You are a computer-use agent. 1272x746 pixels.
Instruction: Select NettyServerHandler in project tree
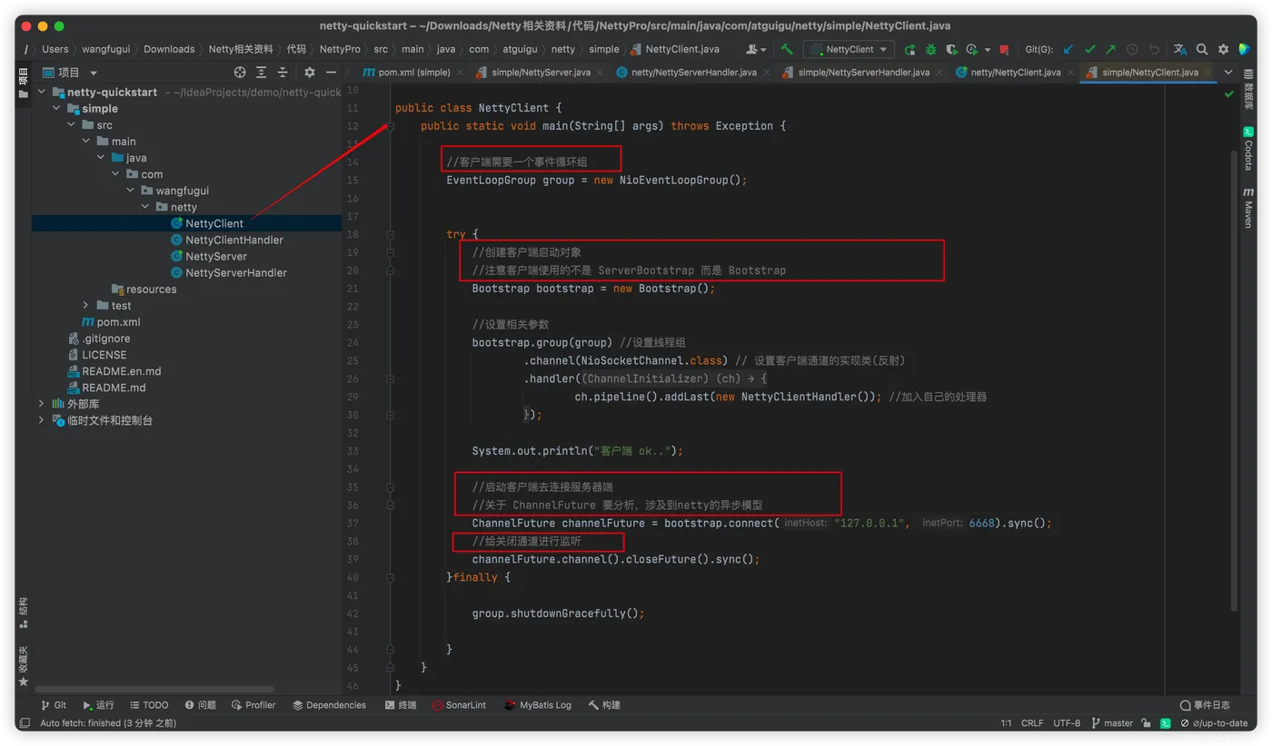point(235,272)
